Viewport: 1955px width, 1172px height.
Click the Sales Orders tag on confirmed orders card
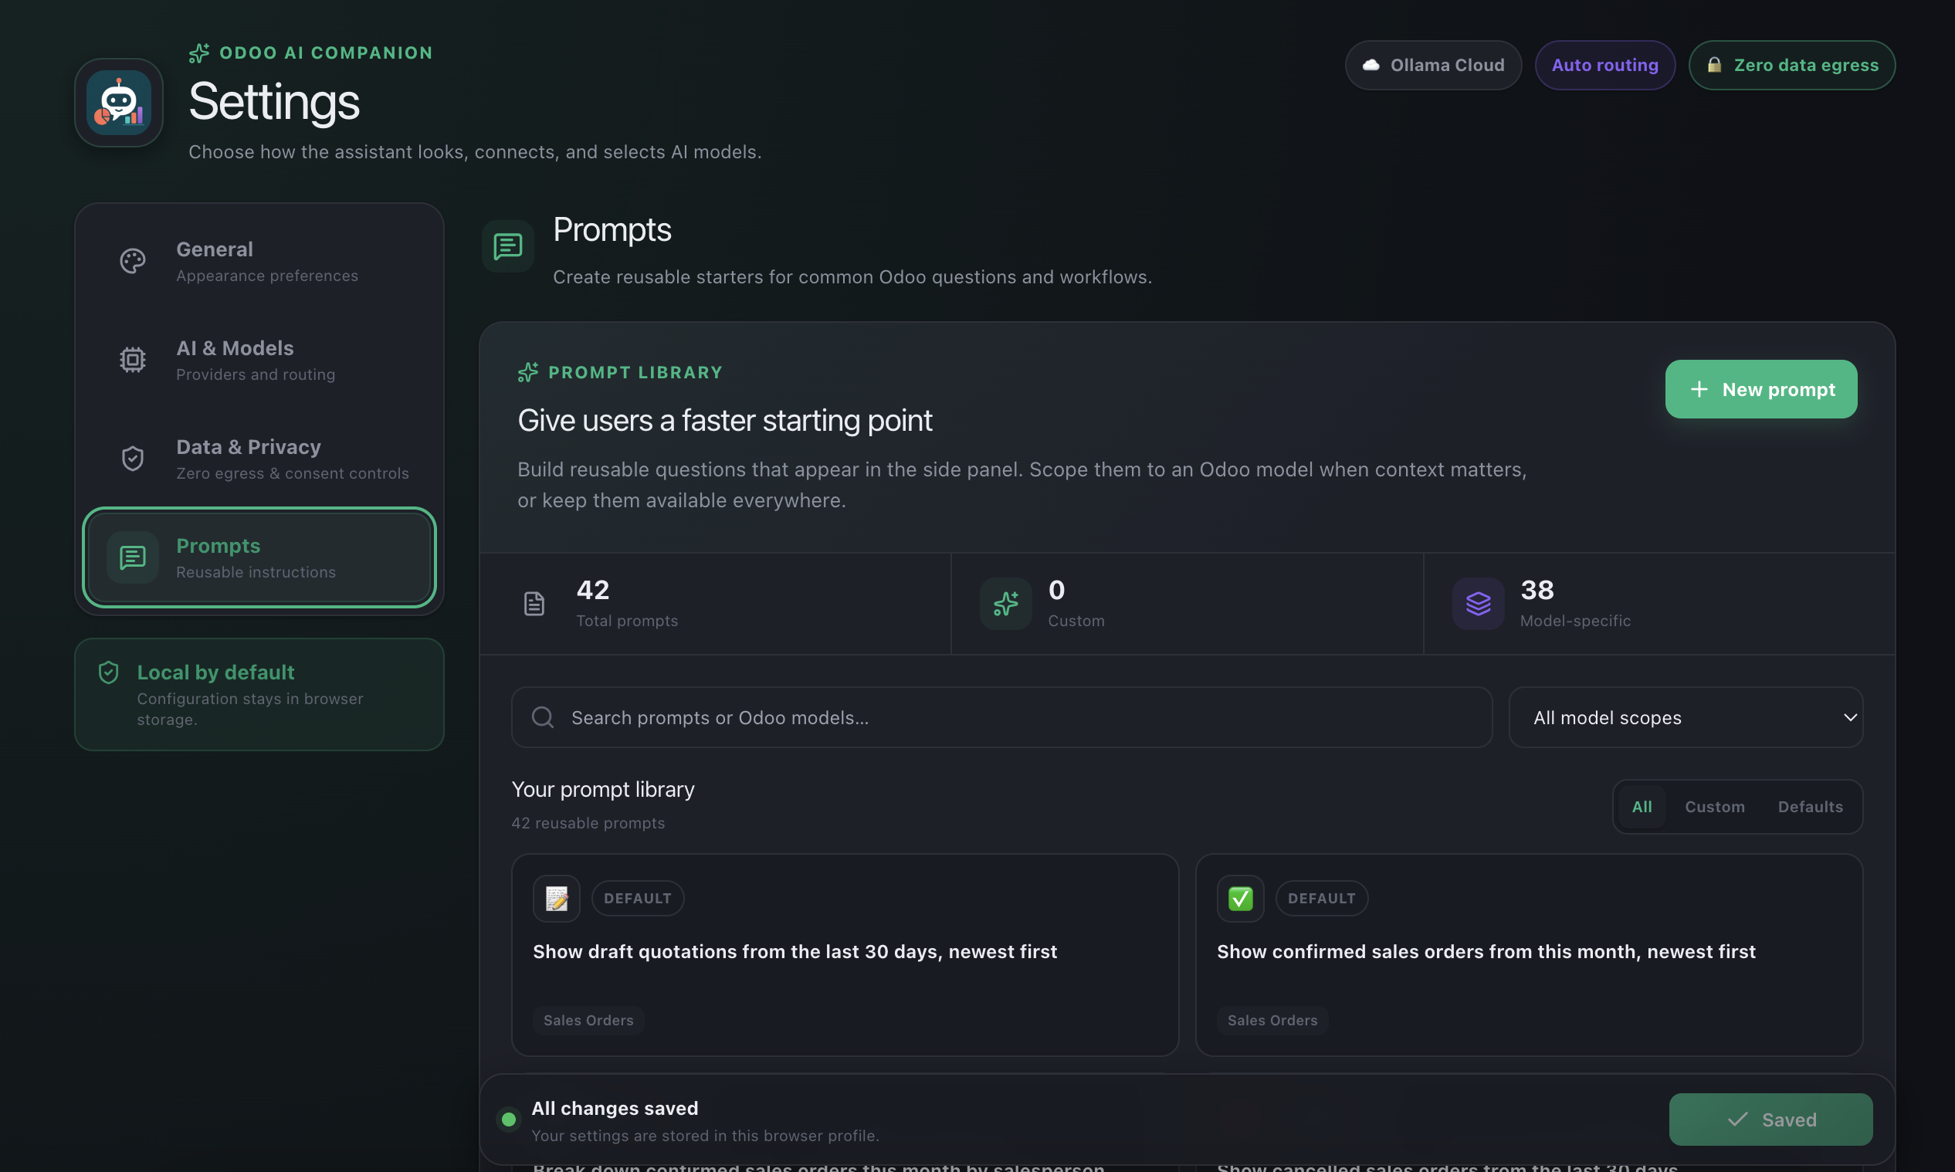click(x=1272, y=1020)
